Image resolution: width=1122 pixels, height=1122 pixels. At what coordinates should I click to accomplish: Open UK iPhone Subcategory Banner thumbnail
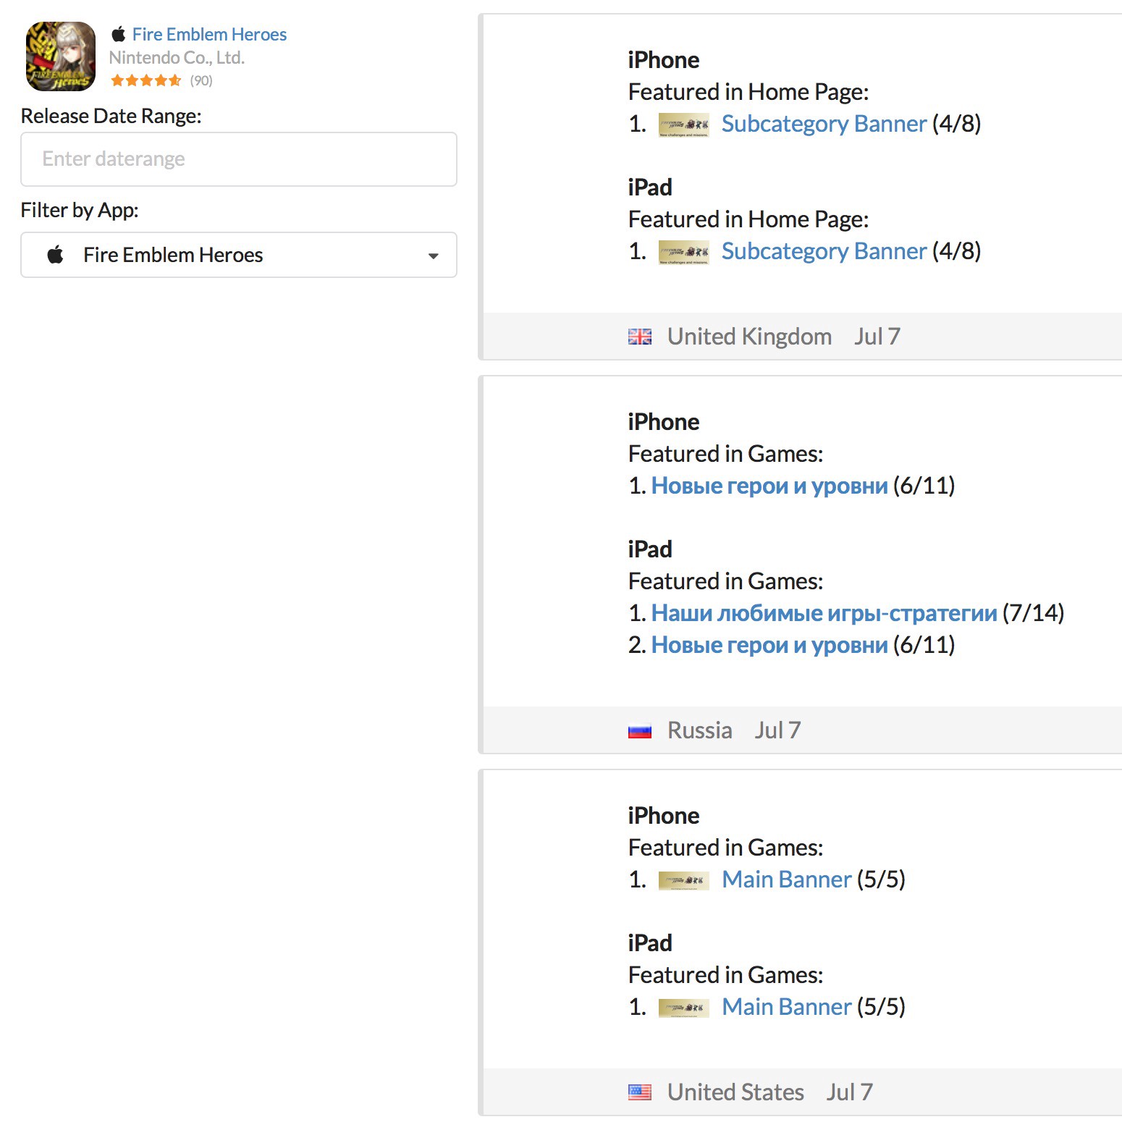683,125
